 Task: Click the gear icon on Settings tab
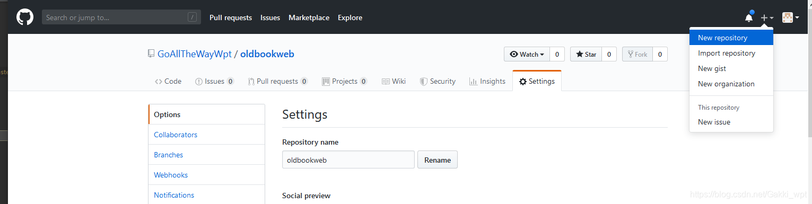tap(523, 82)
